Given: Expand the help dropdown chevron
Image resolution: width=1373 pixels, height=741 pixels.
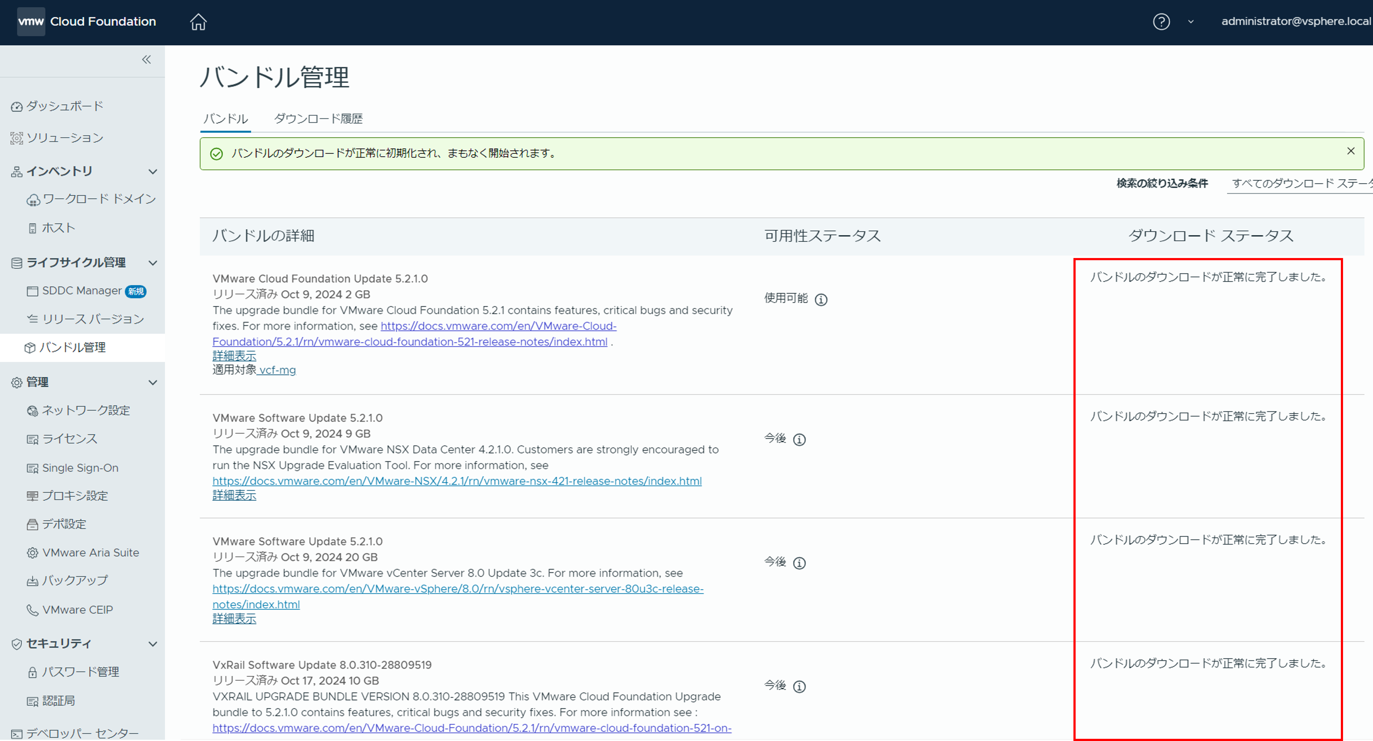Looking at the screenshot, I should click(x=1190, y=22).
